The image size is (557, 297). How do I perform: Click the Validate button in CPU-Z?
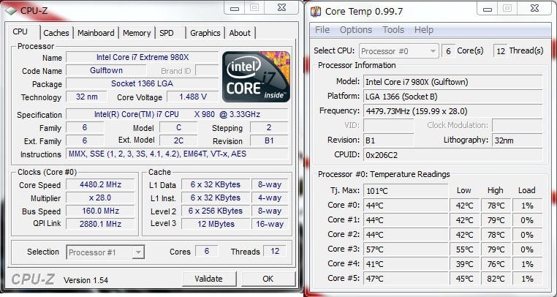point(208,279)
